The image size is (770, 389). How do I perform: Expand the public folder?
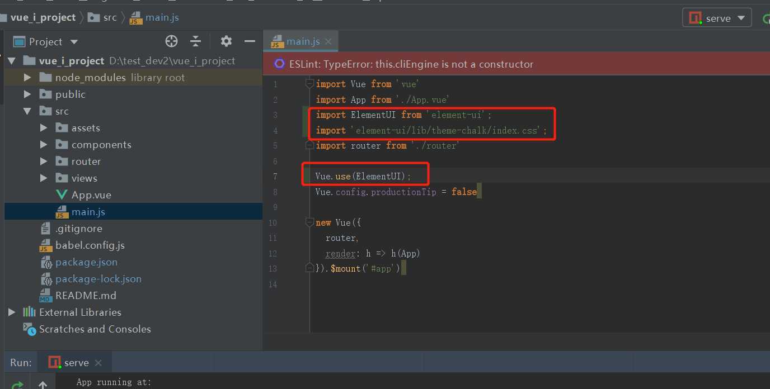pyautogui.click(x=27, y=94)
